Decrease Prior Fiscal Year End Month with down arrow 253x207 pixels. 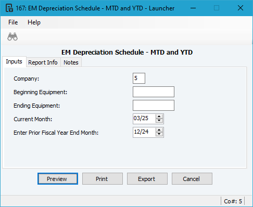pos(159,134)
